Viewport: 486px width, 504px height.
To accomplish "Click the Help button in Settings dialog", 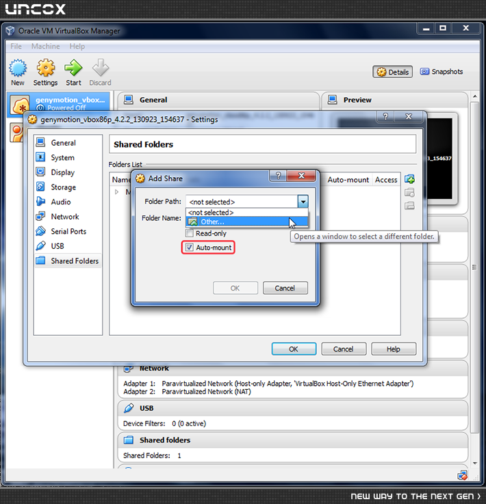I will [394, 349].
